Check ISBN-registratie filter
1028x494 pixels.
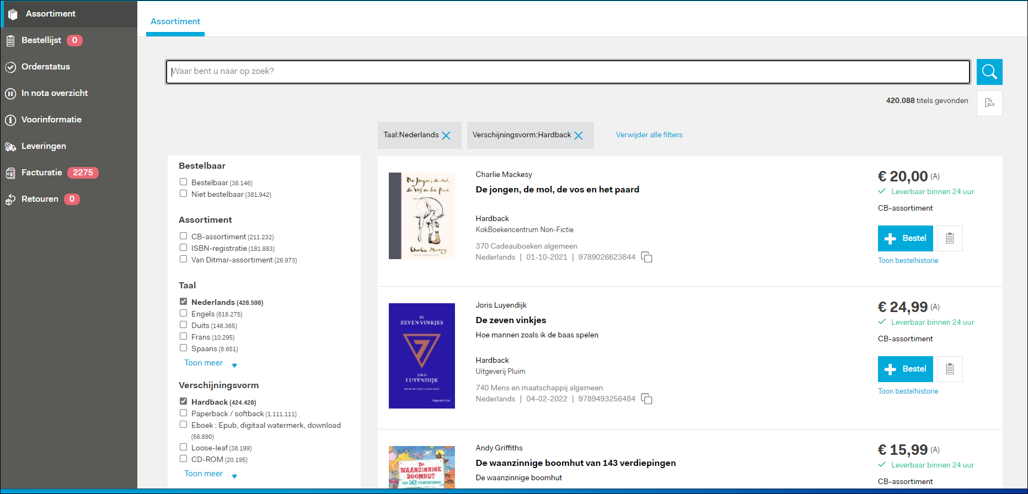pyautogui.click(x=183, y=248)
